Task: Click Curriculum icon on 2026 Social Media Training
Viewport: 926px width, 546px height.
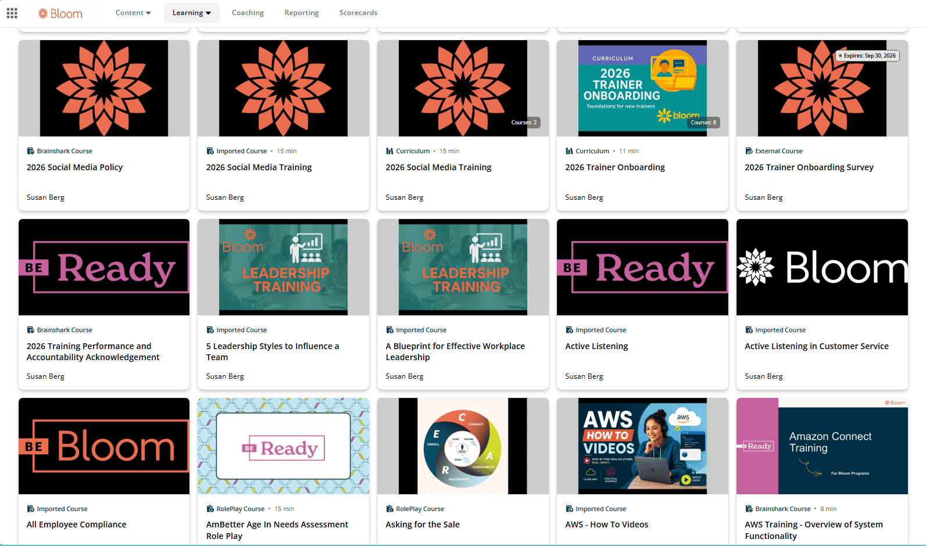Action: [389, 151]
